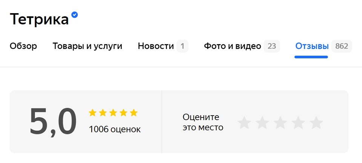Screen dimensions: 362x163
Task: Select the Отзывы tab
Action: (312, 46)
